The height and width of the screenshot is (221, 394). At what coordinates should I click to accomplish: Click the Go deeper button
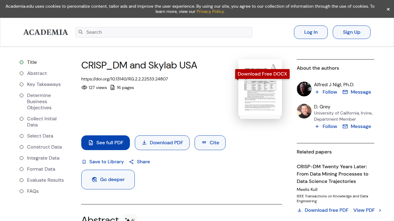108,180
